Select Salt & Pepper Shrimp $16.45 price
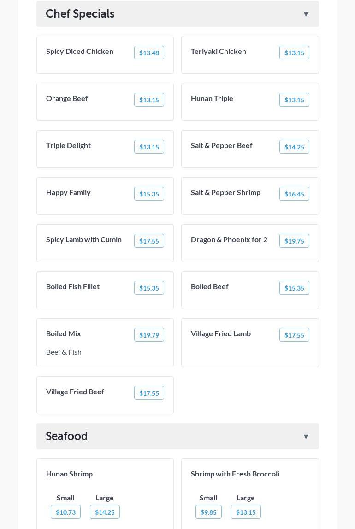The height and width of the screenshot is (529, 355). pyautogui.click(x=294, y=194)
